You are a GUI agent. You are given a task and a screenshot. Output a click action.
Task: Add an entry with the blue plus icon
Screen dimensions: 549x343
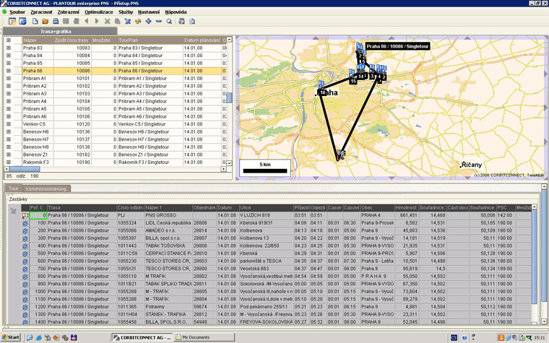pyautogui.click(x=149, y=22)
